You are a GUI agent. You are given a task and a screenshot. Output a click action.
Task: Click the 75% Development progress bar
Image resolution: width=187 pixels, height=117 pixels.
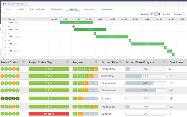tap(146, 90)
